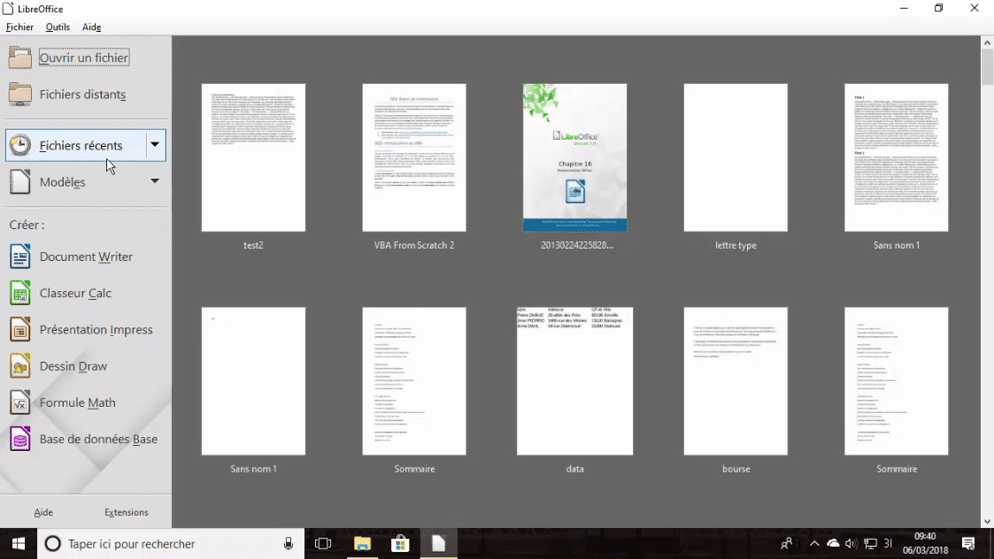Click the Base de données Base label
This screenshot has height=559, width=994.
98,440
